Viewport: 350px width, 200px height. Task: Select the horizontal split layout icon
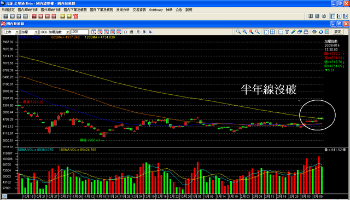(317, 16)
